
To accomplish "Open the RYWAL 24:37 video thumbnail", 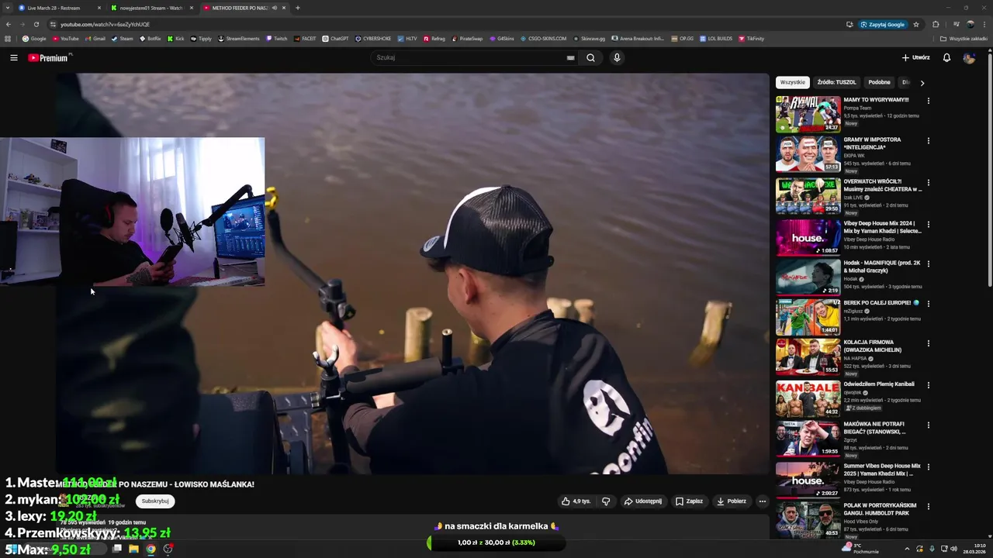I will [808, 114].
